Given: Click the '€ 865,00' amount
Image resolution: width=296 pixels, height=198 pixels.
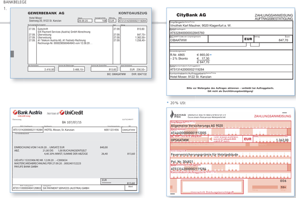Looking at the screenshot, I should (x=203, y=55).
